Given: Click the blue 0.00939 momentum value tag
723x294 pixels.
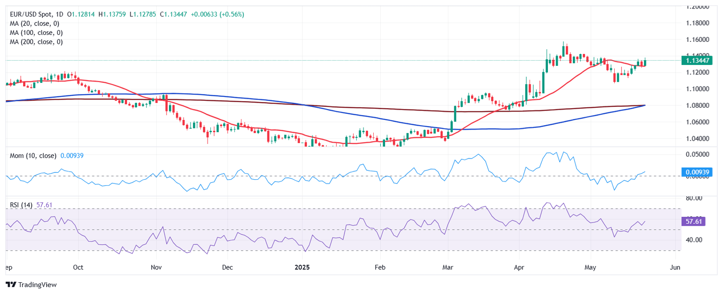Looking at the screenshot, I should click(x=699, y=172).
